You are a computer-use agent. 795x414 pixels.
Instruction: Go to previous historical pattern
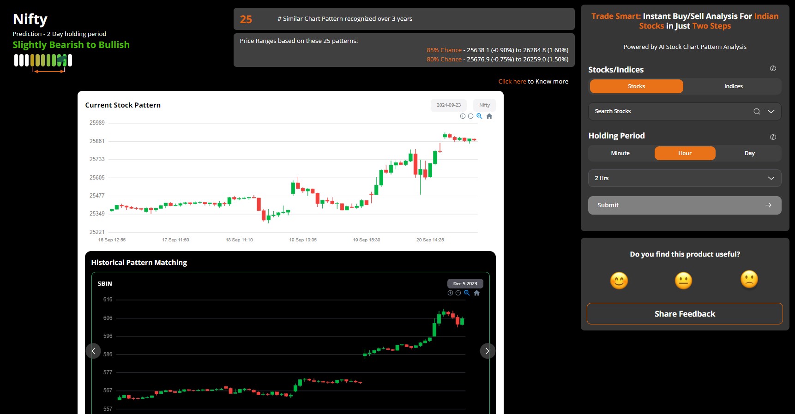93,351
